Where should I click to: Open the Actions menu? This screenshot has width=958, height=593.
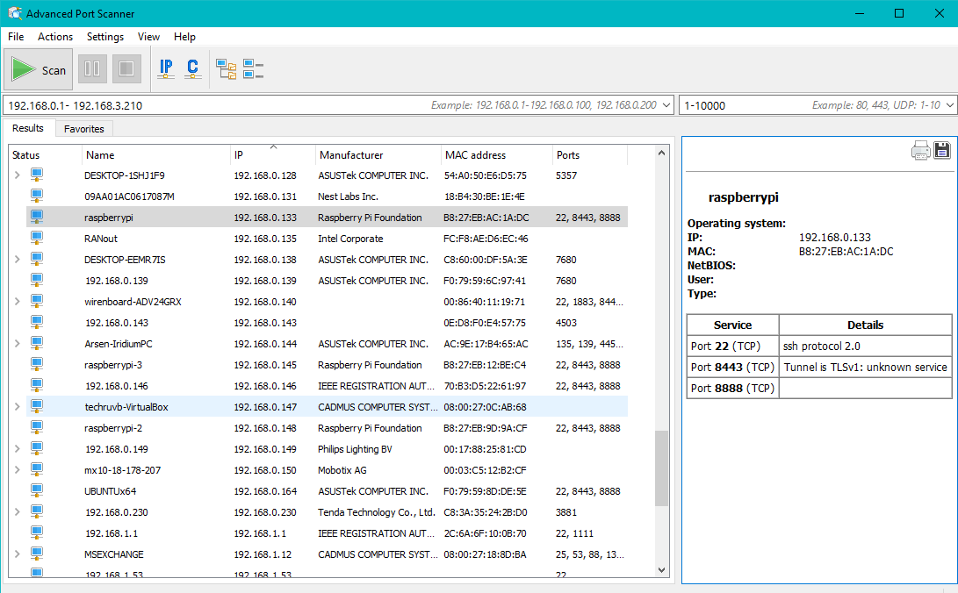pos(55,37)
